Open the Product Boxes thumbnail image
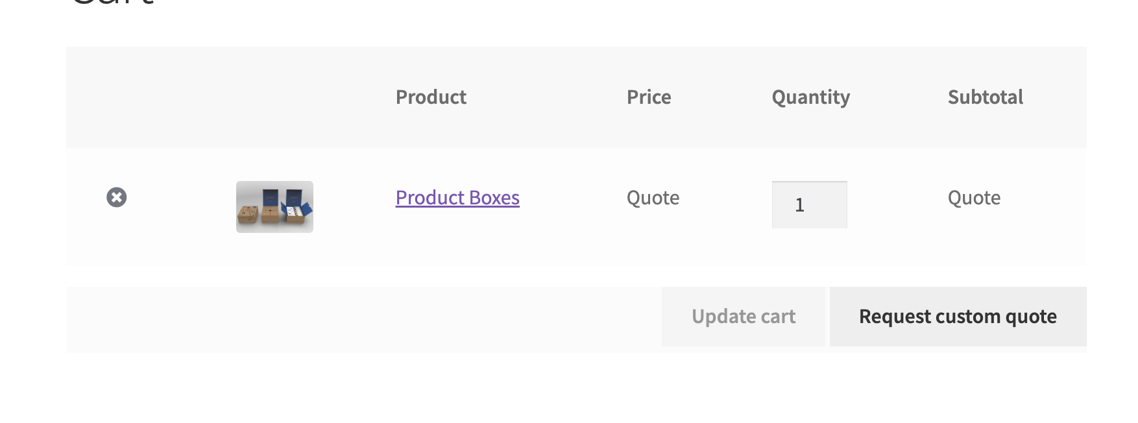 (x=274, y=207)
